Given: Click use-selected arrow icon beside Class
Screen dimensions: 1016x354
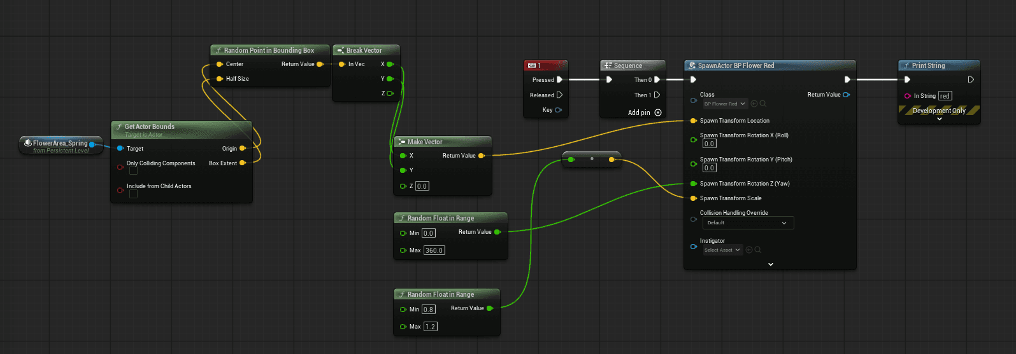Looking at the screenshot, I should tap(754, 104).
